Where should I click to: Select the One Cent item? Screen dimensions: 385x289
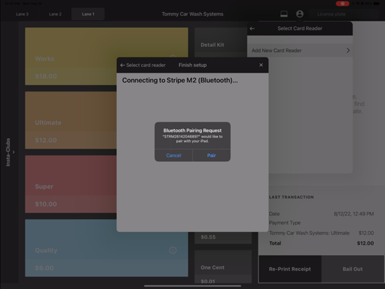coord(223,267)
